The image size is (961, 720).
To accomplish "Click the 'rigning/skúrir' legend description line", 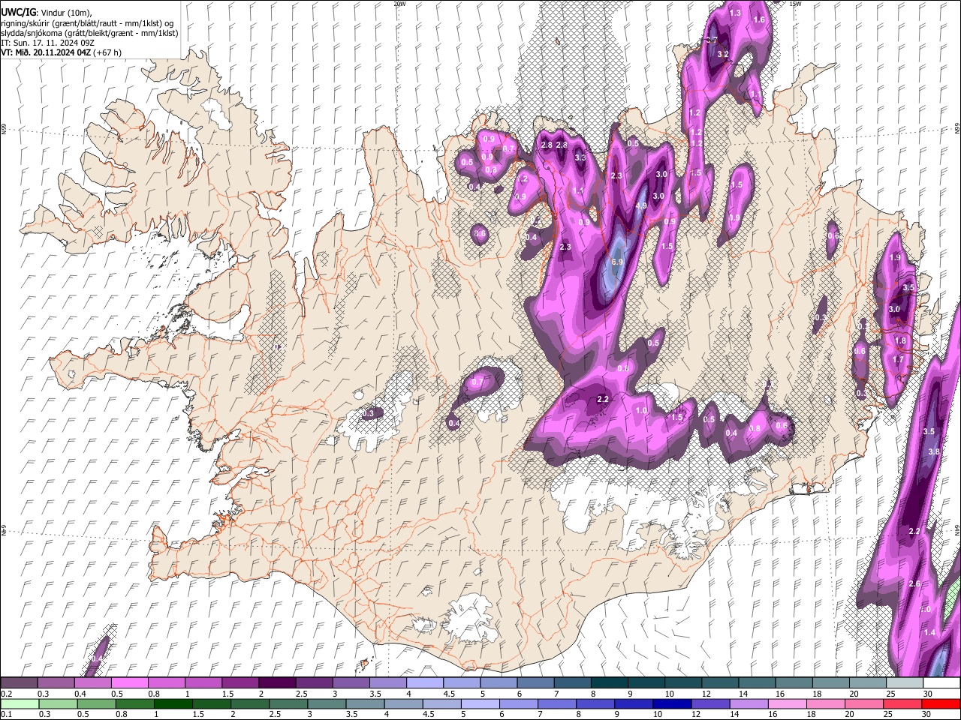I will point(87,23).
